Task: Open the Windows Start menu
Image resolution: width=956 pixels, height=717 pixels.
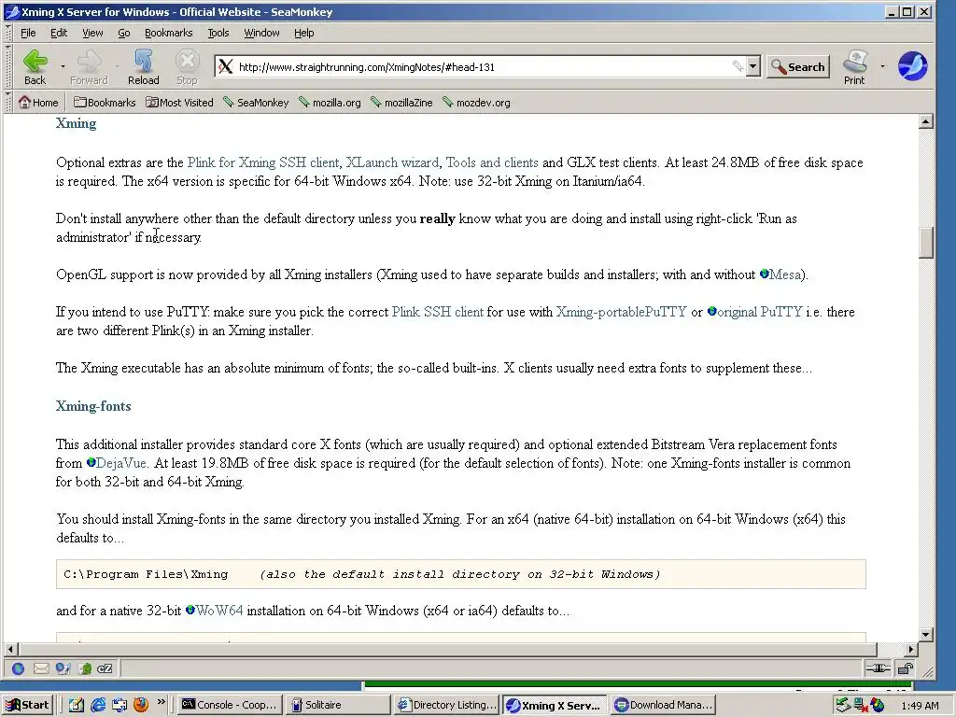Action: click(x=28, y=706)
